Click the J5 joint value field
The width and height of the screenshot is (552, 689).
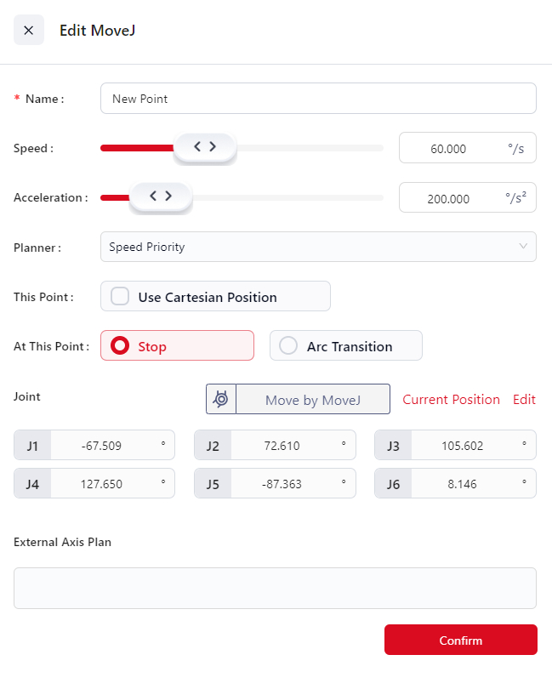coord(287,483)
